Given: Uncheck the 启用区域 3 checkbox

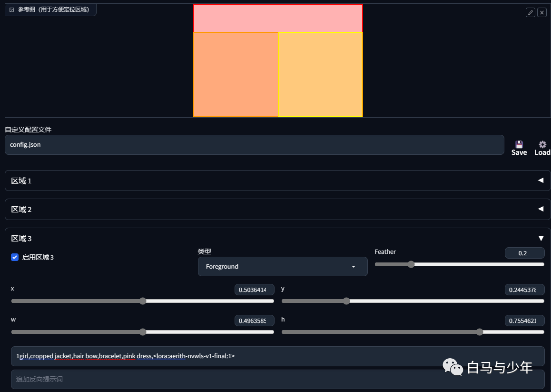Looking at the screenshot, I should [15, 257].
